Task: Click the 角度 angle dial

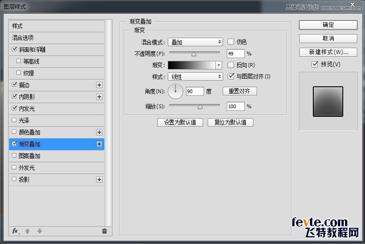Action: [x=175, y=91]
